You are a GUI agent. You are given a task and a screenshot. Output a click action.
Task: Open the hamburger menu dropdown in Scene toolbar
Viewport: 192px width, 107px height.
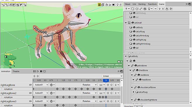[127, 9]
